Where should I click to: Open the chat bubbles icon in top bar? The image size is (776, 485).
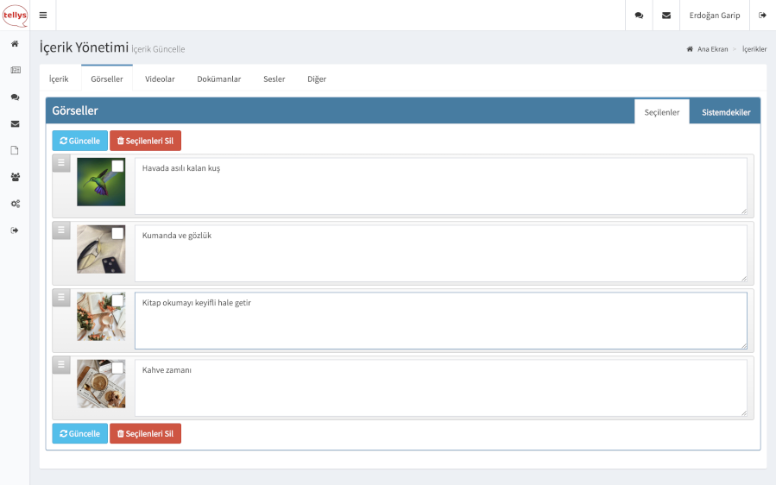point(639,16)
